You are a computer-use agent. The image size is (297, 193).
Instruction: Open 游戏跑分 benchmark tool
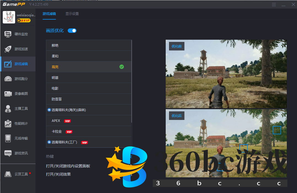pos(18,79)
